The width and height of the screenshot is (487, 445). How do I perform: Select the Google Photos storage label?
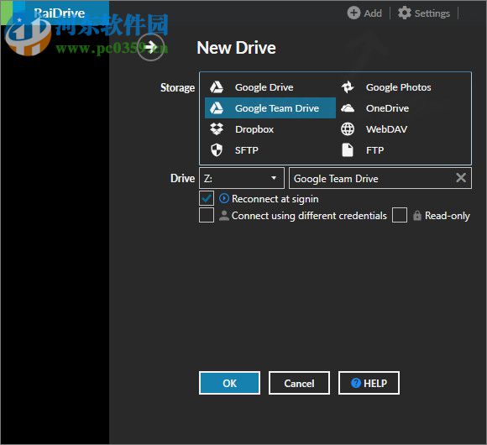tap(399, 87)
